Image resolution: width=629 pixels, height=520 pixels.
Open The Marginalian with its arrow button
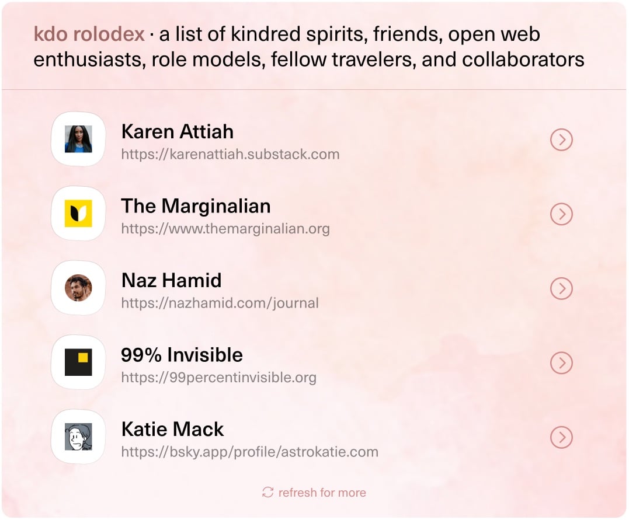click(561, 214)
